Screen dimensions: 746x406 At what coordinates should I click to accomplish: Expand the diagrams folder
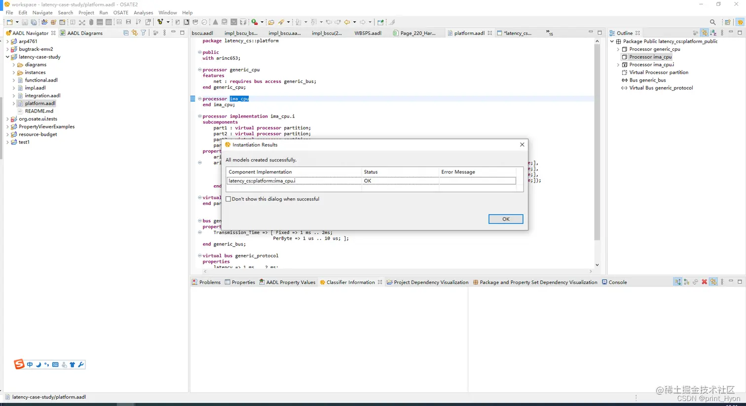pyautogui.click(x=14, y=65)
